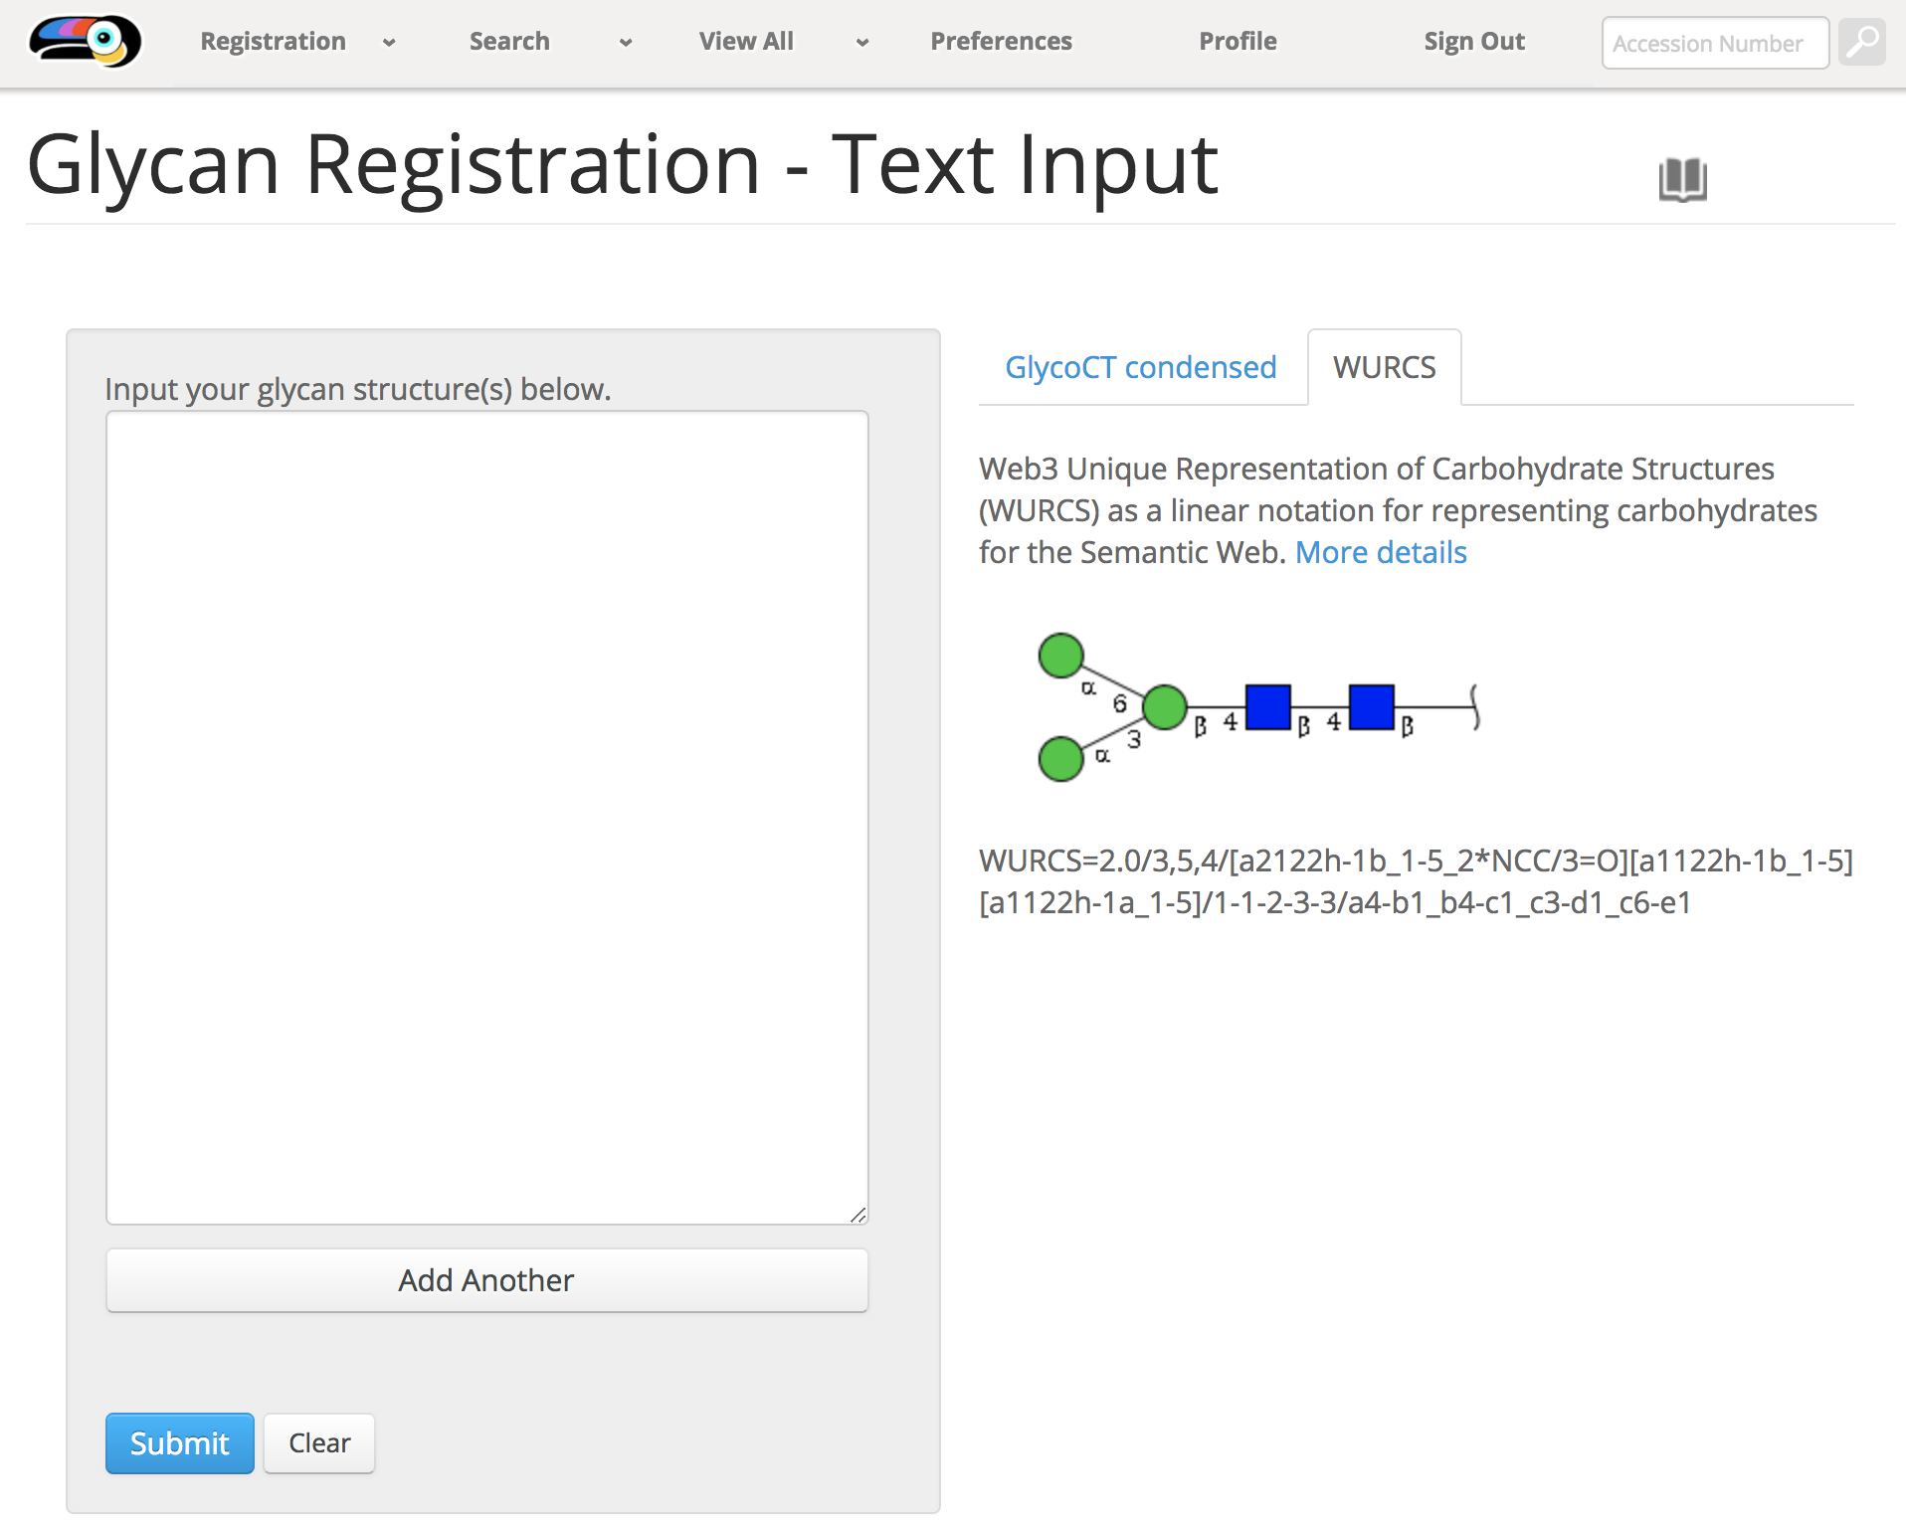This screenshot has height=1528, width=1906.
Task: Click the glycan structure diagram image
Action: (1259, 707)
